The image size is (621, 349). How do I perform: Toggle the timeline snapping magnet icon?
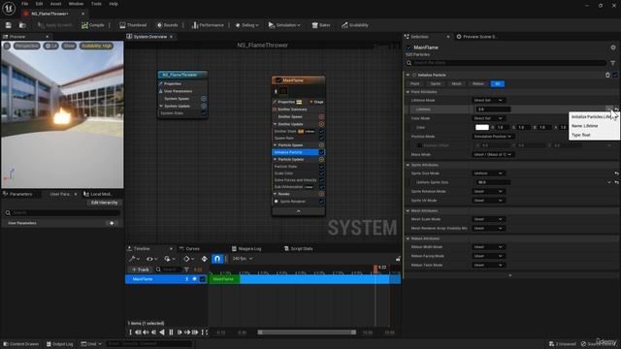[x=217, y=259]
